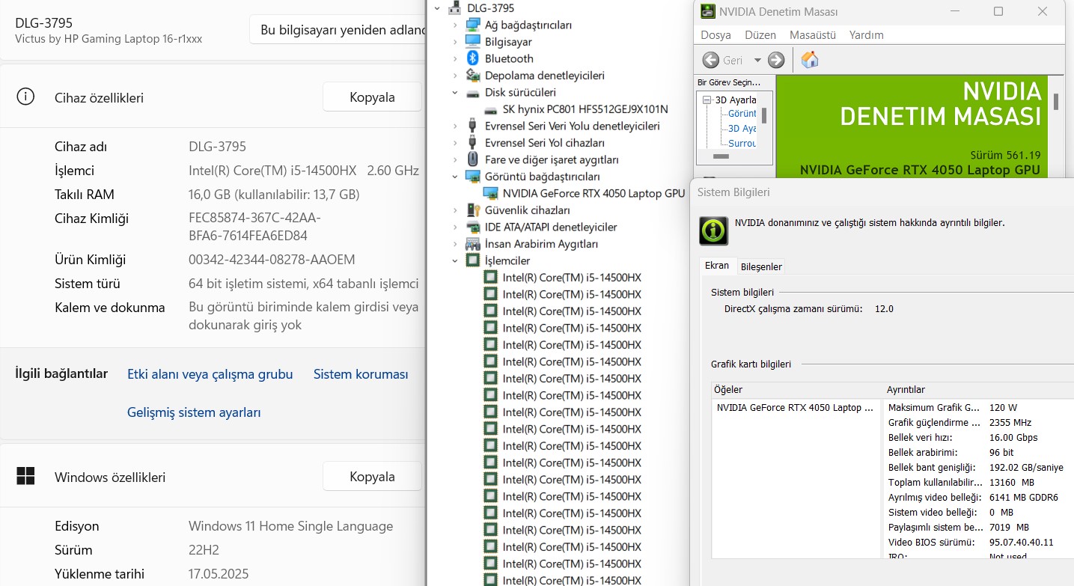The height and width of the screenshot is (586, 1074).
Task: Open the Back history dropdown arrow in NVIDIA toolbar
Action: coord(757,60)
